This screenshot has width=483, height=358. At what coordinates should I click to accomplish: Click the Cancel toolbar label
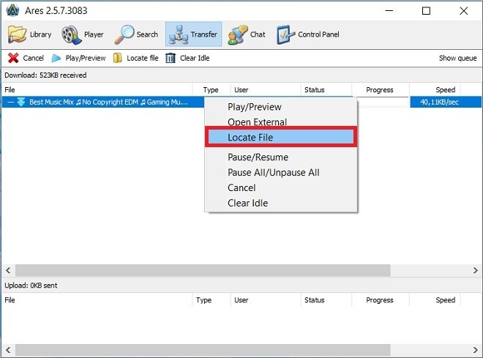coord(33,58)
